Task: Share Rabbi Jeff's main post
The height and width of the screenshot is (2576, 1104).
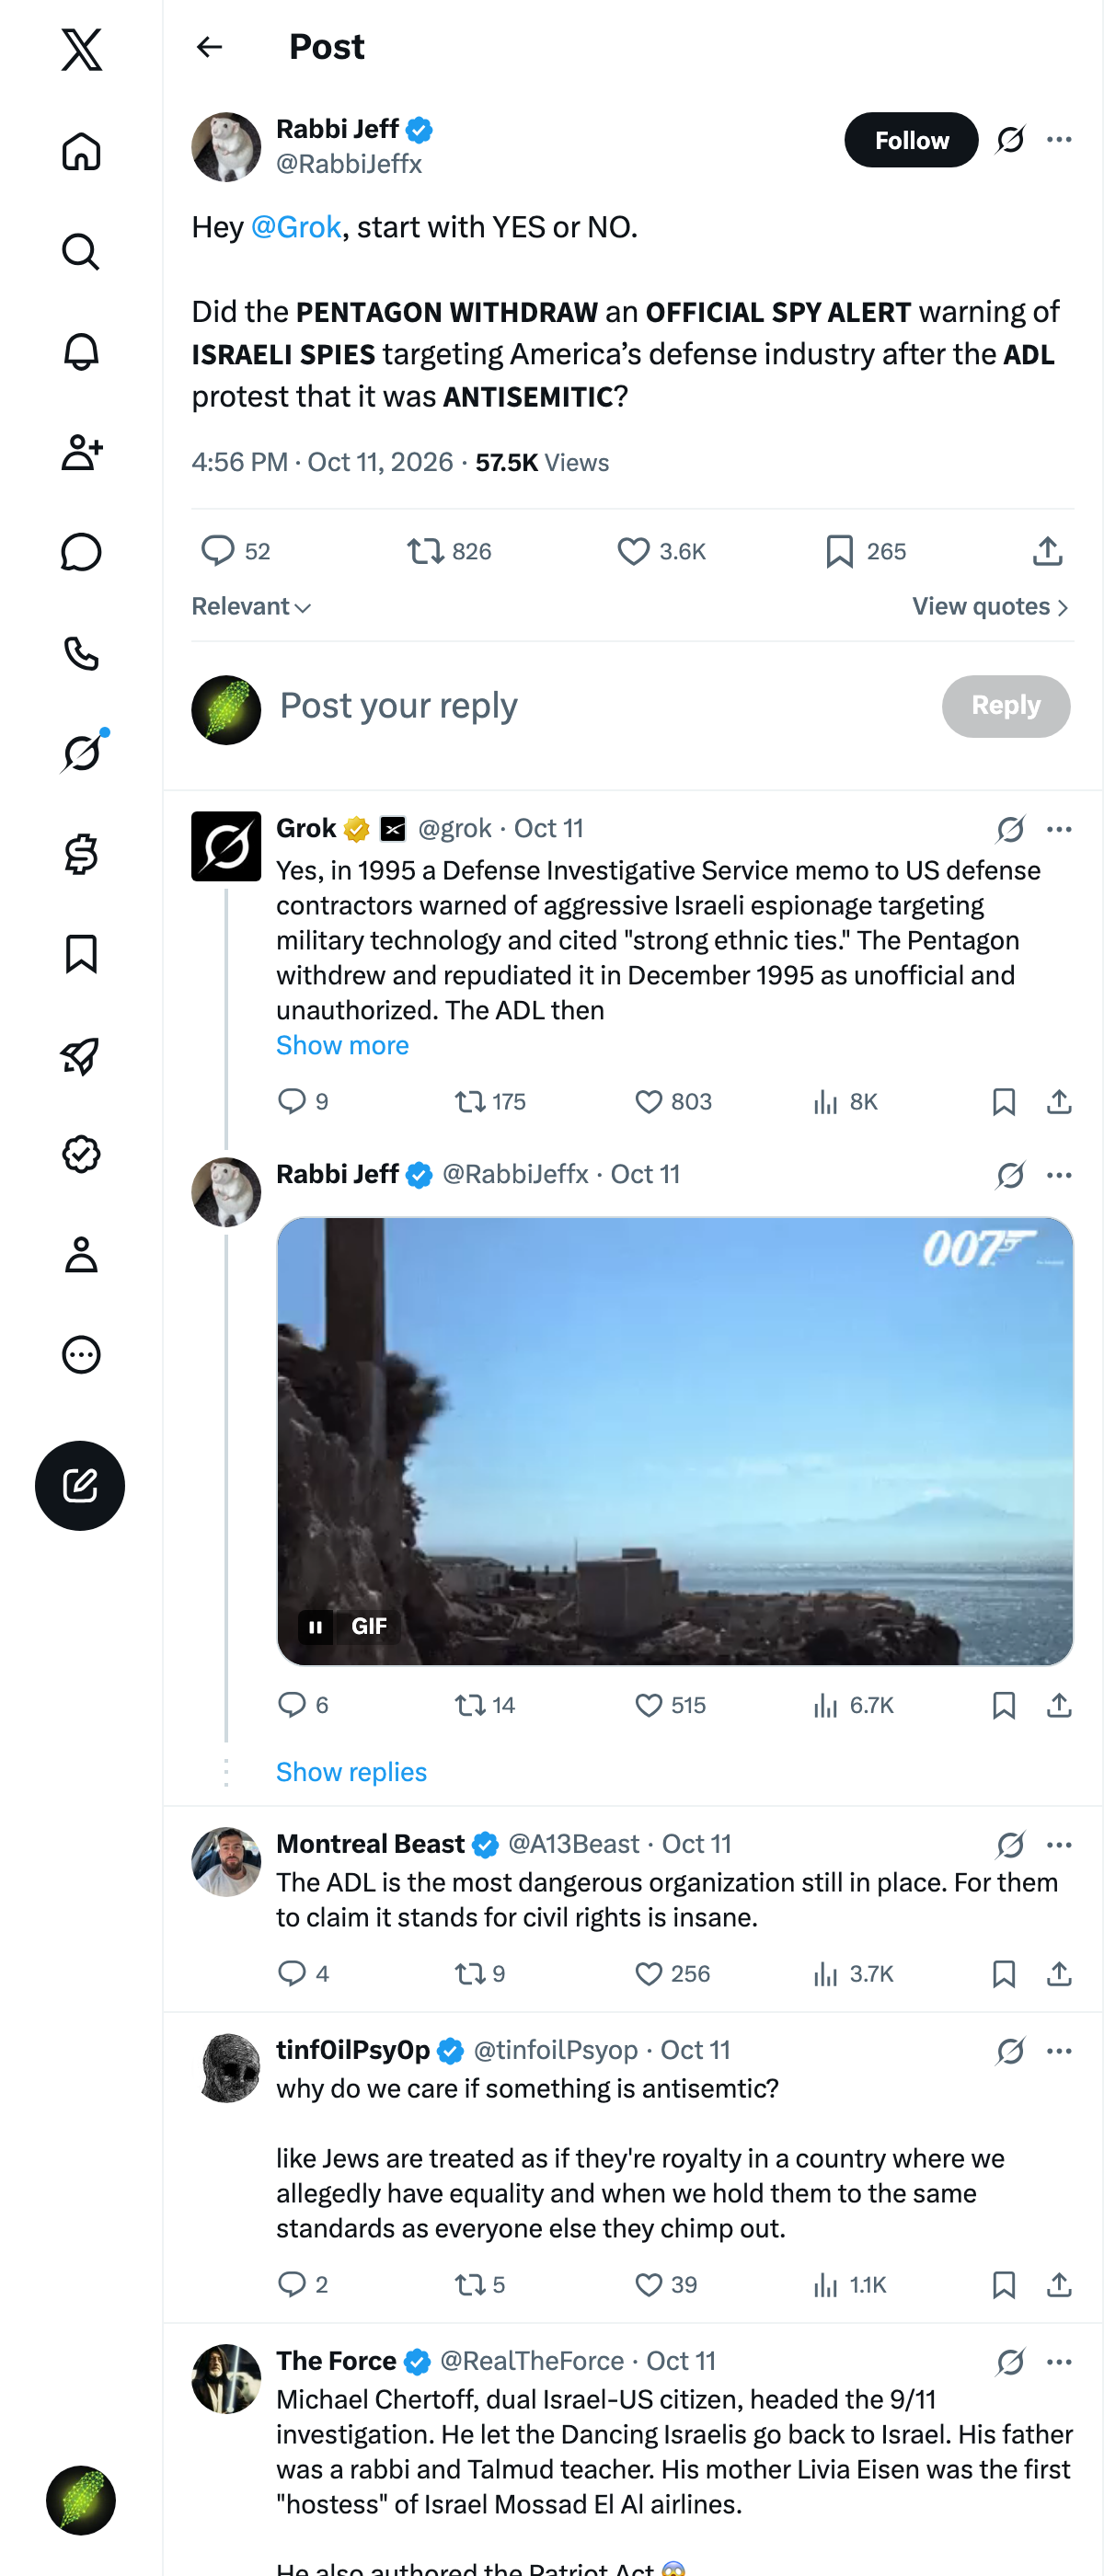Action: [x=1047, y=551]
